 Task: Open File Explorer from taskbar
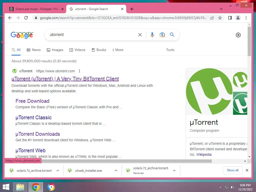[x=20, y=187]
